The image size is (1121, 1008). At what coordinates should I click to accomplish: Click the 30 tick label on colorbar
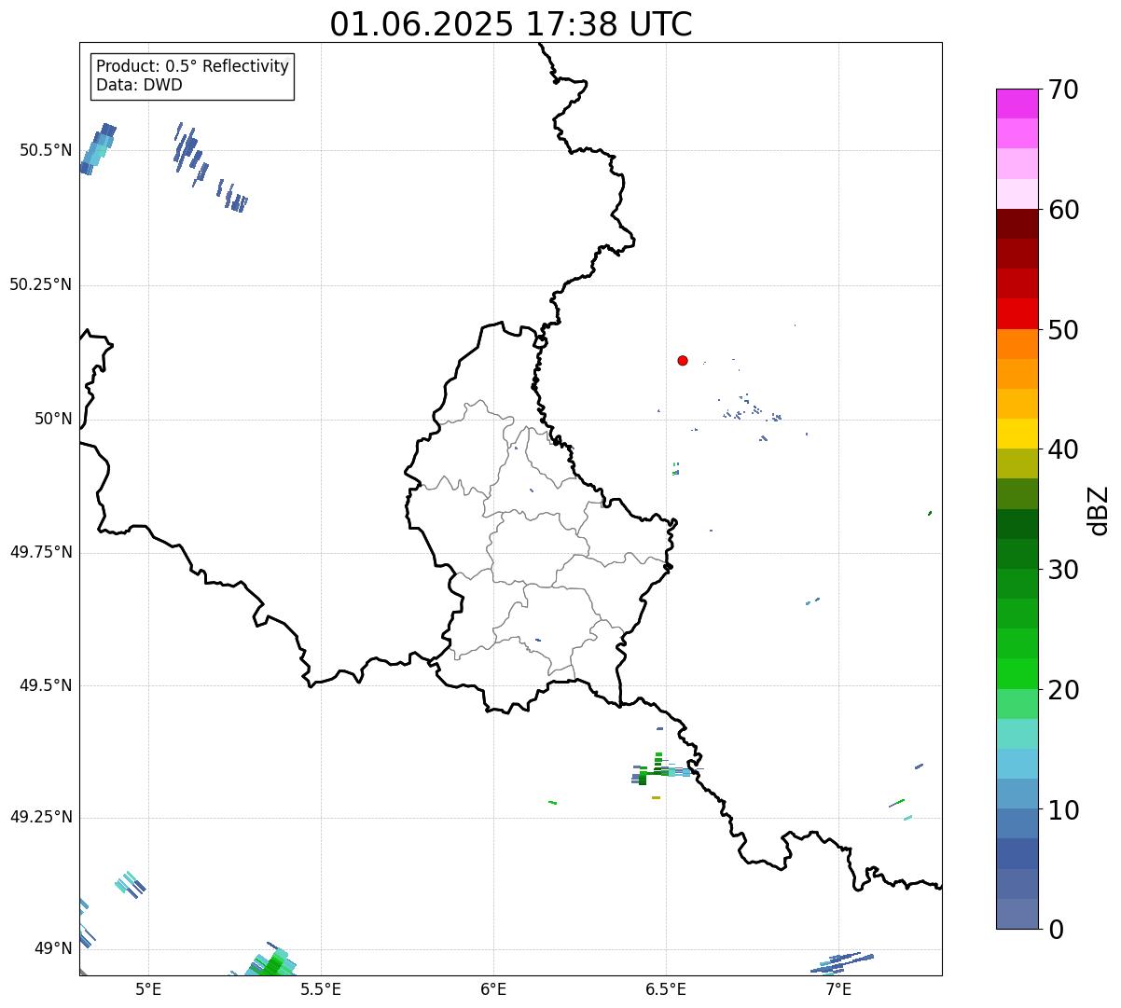pyautogui.click(x=1063, y=570)
